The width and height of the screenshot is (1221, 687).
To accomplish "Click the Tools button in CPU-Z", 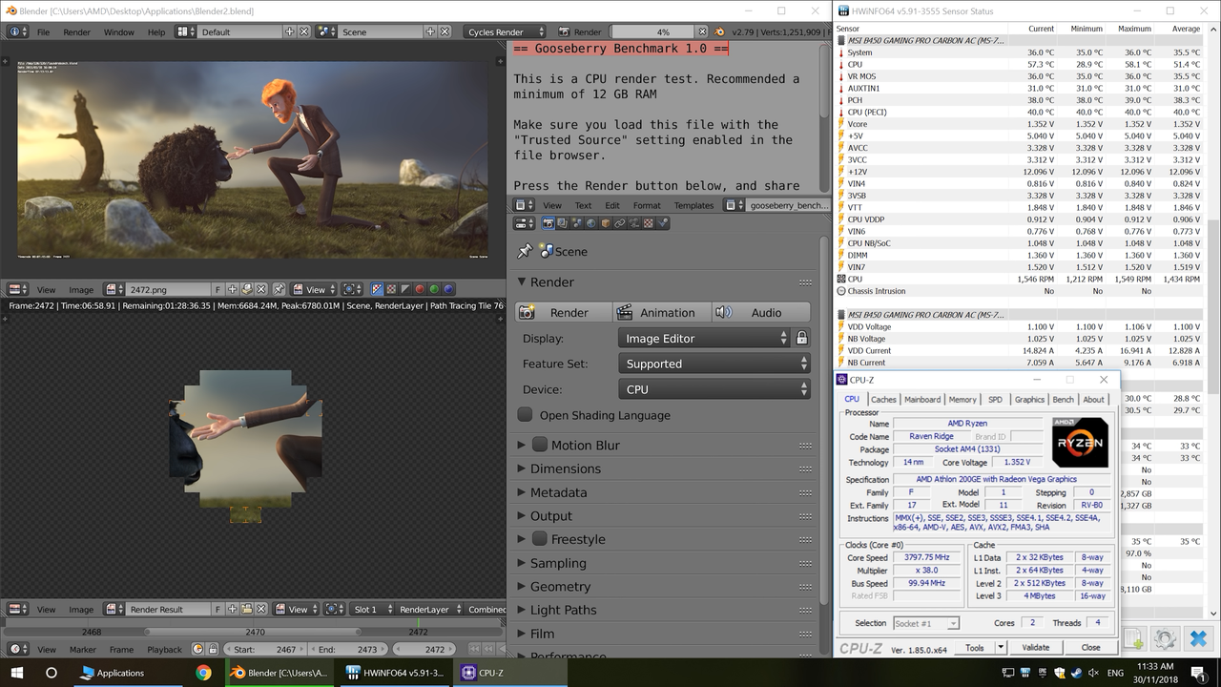I will [974, 647].
